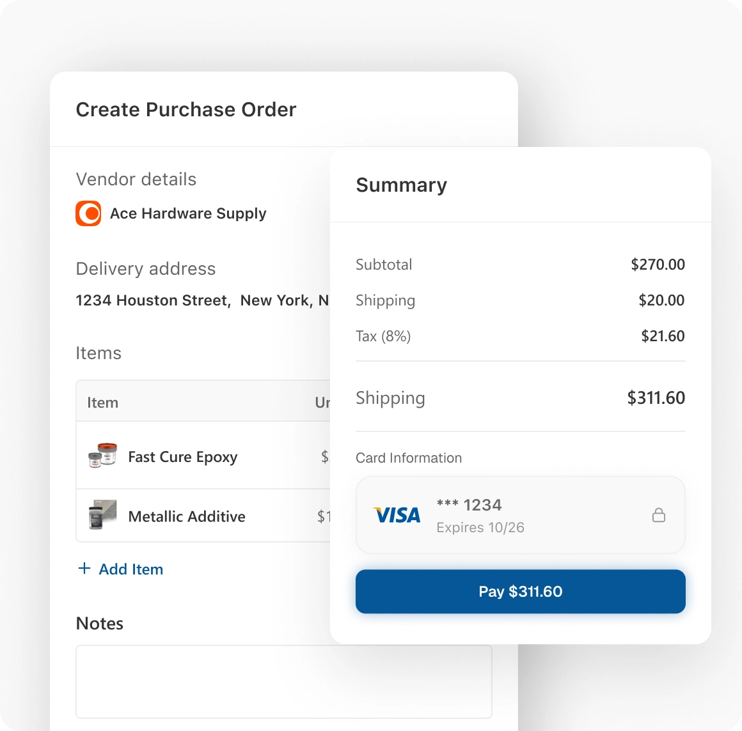742x731 pixels.
Task: Click the lock icon on the card field
Action: (x=658, y=515)
